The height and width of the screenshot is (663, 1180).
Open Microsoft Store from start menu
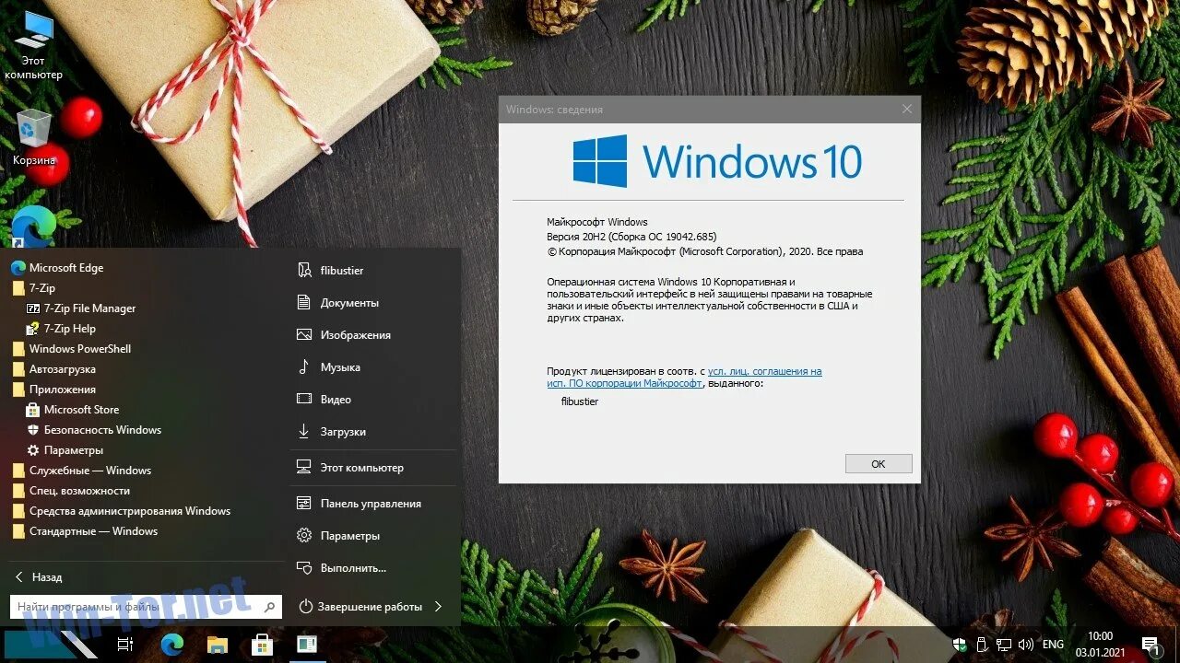(73, 410)
